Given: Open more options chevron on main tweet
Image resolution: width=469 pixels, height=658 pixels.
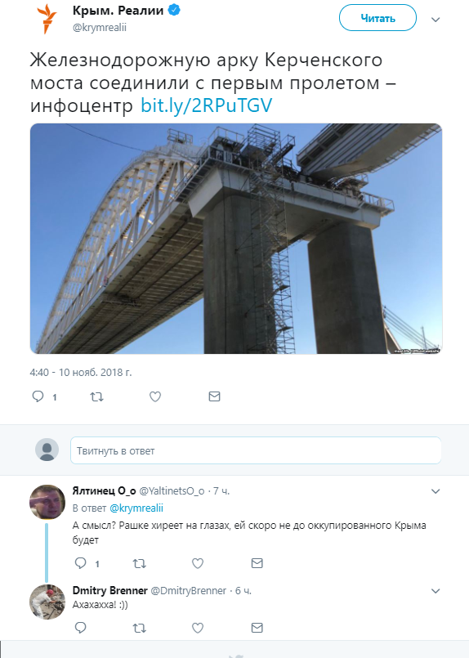Looking at the screenshot, I should pos(435,20).
